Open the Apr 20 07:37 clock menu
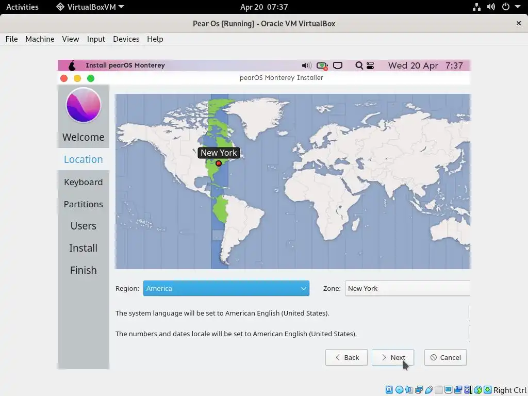528x396 pixels. click(x=264, y=7)
